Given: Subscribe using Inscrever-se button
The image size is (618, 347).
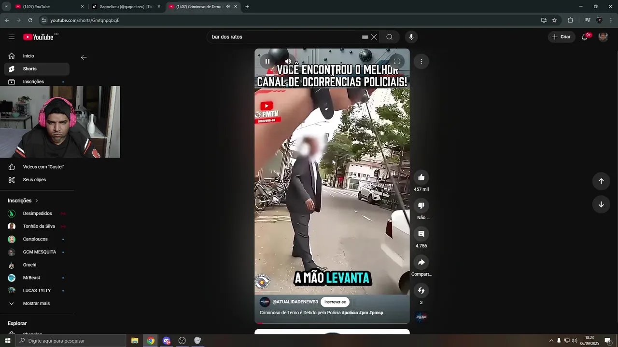Looking at the screenshot, I should [335, 302].
